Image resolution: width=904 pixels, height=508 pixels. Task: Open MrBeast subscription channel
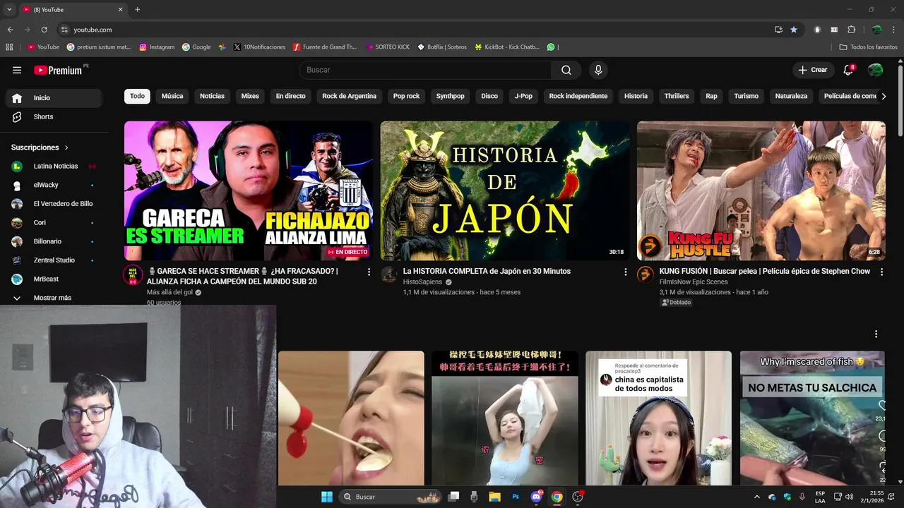pyautogui.click(x=54, y=279)
